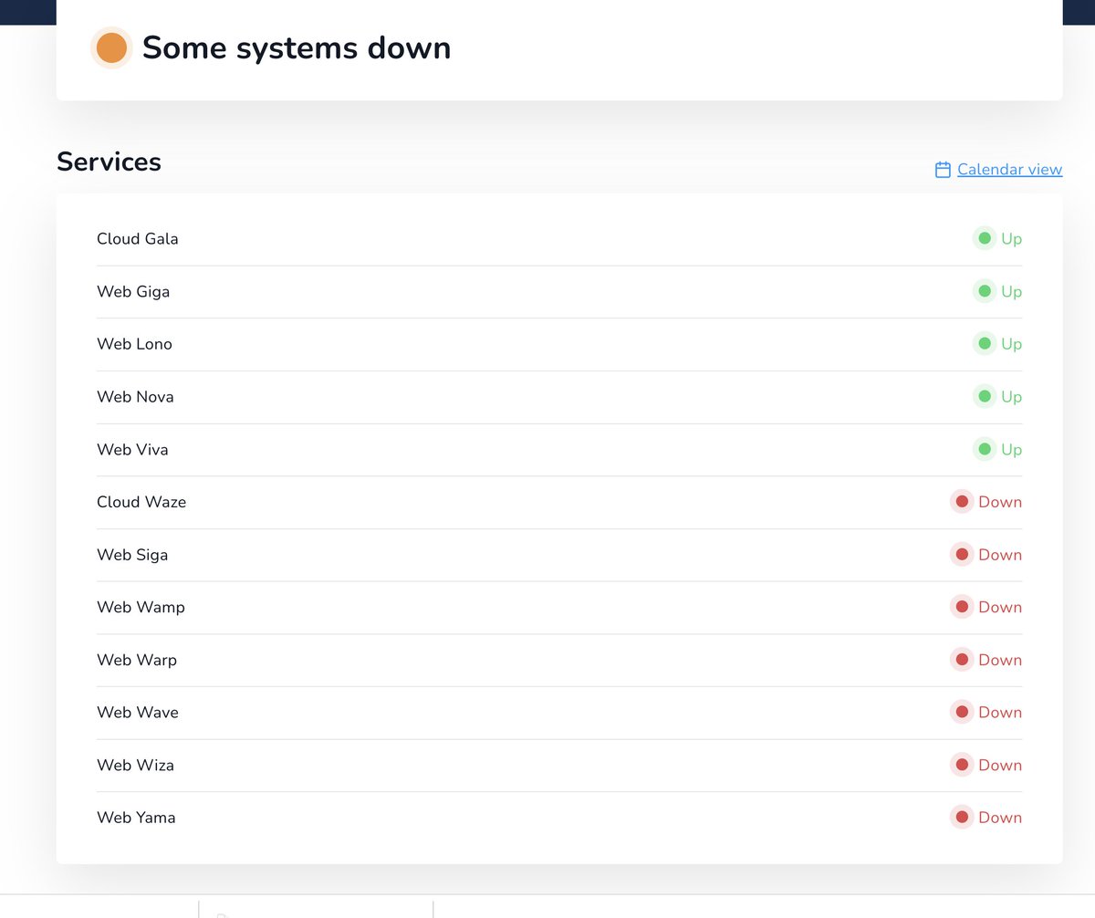Select the Cloud Waze service name
The height and width of the screenshot is (918, 1095).
141,502
